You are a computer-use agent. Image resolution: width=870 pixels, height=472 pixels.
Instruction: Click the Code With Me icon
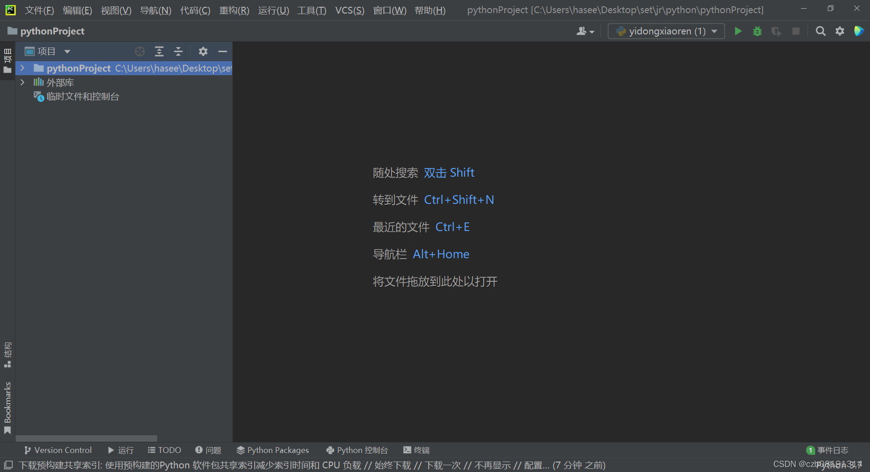[x=859, y=31]
